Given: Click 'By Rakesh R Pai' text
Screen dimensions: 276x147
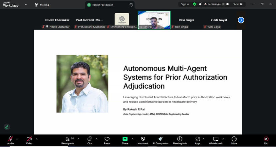Looking at the screenshot, I should [134, 109].
